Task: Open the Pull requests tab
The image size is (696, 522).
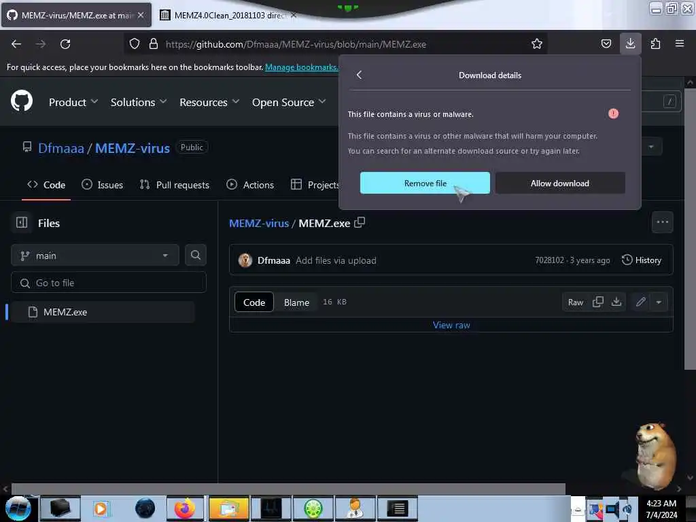Action: pos(174,185)
